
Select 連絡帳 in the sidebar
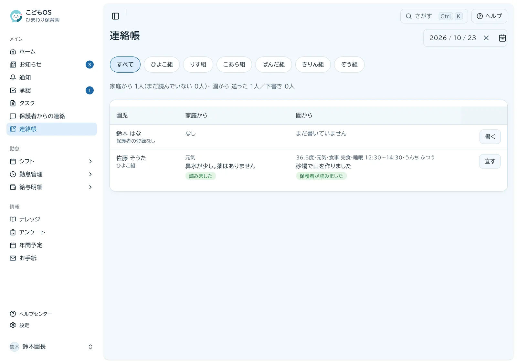(x=52, y=129)
